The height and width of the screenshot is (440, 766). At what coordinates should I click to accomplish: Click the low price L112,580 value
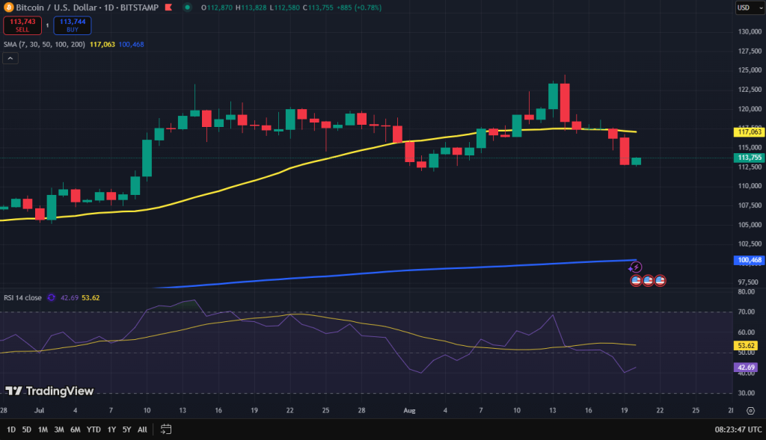click(x=285, y=7)
